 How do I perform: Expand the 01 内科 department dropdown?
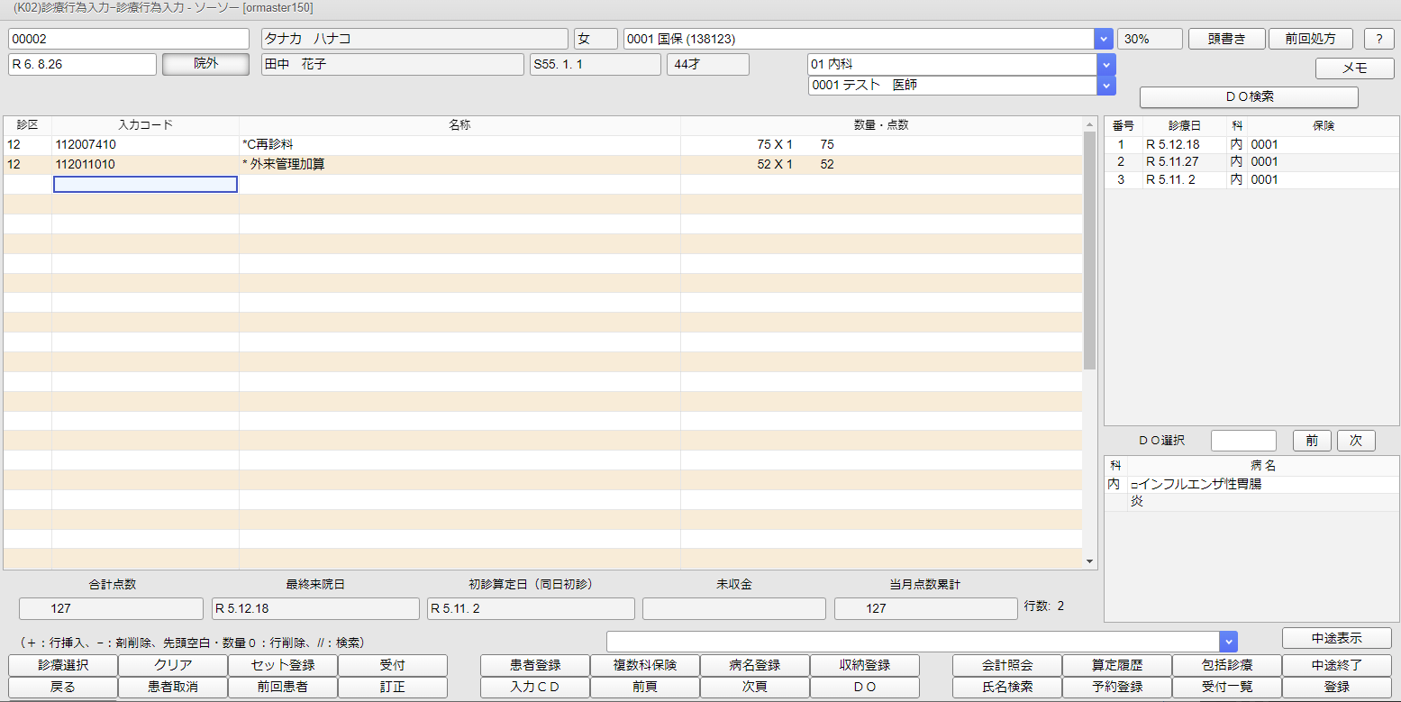(x=1105, y=64)
